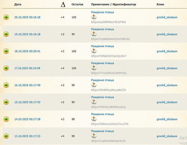Screen dimensions: 187x145
Task: Open the date link 16.10.2025 00:17:49
Action: (x=27, y=85)
